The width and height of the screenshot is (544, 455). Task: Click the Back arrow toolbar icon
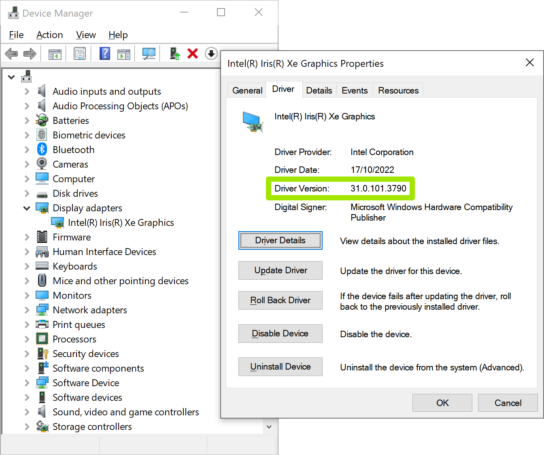click(11, 53)
